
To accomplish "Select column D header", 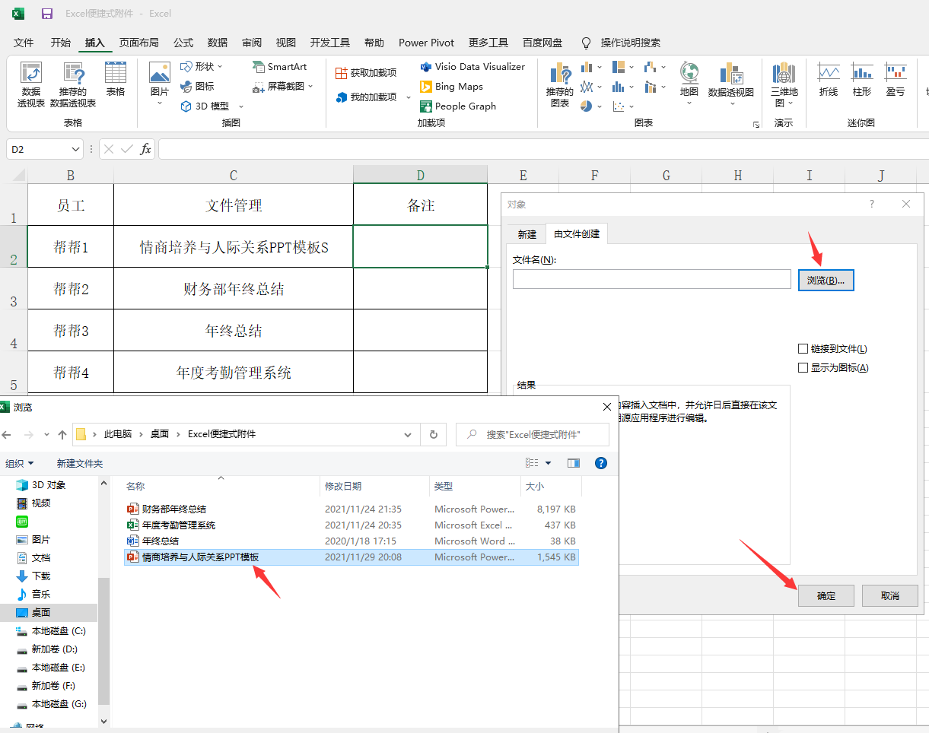I will click(421, 176).
